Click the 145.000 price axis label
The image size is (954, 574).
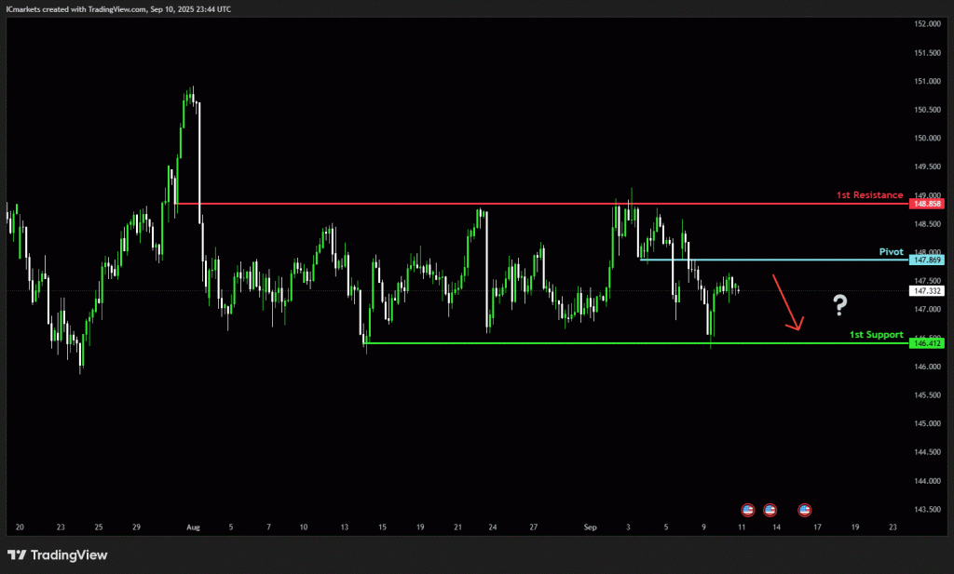[x=927, y=423]
